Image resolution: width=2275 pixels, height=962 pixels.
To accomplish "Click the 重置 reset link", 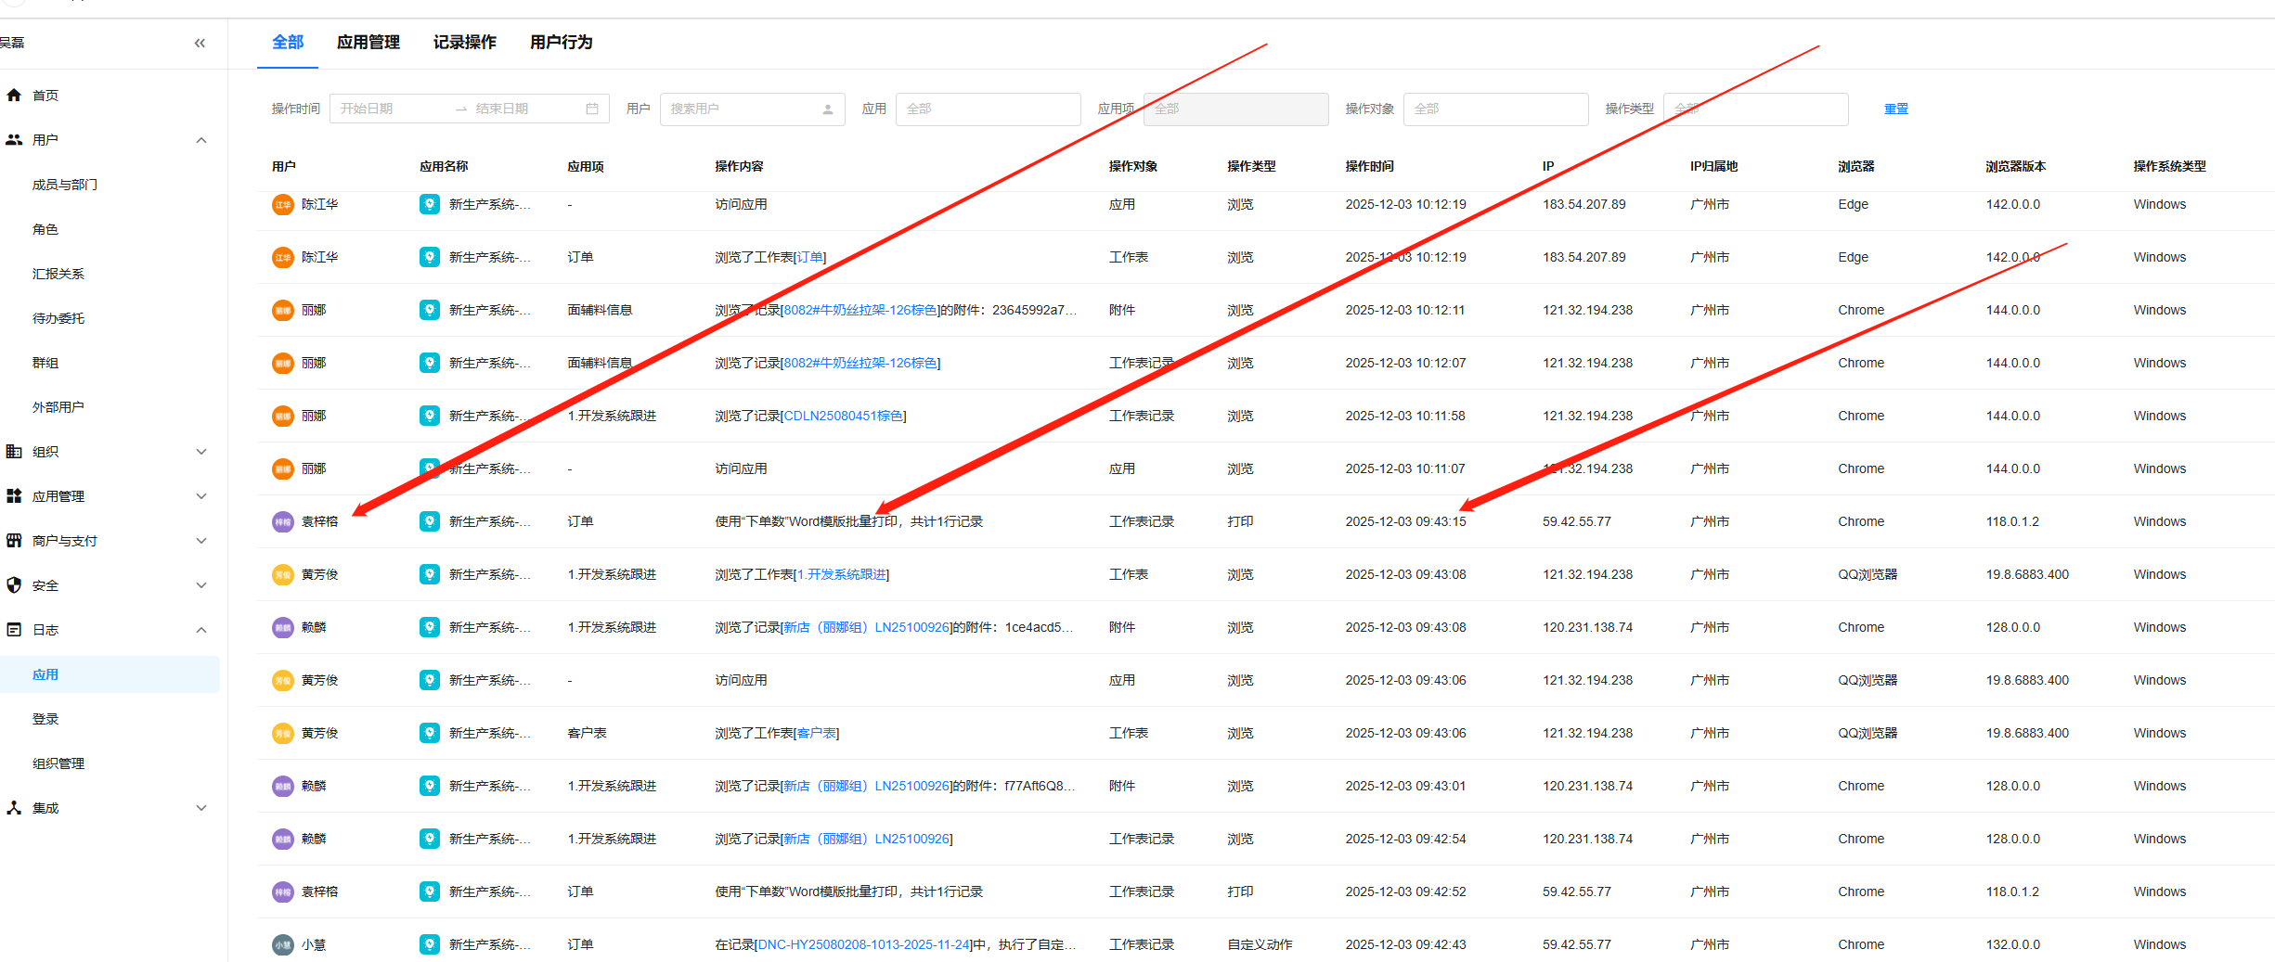I will pos(1895,109).
